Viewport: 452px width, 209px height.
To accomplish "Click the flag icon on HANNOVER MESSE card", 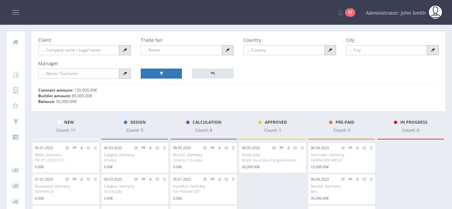I will click(350, 148).
